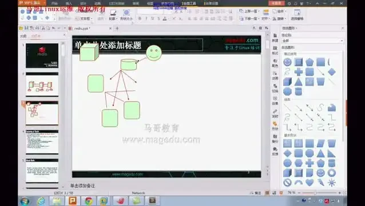The width and height of the screenshot is (365, 206).
Task: Choose the triangle shape in recently used shapes
Action: [299, 82]
